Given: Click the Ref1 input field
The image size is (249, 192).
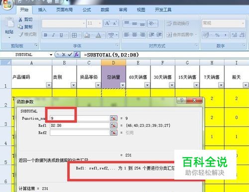Looking at the screenshot, I should click(80, 125).
